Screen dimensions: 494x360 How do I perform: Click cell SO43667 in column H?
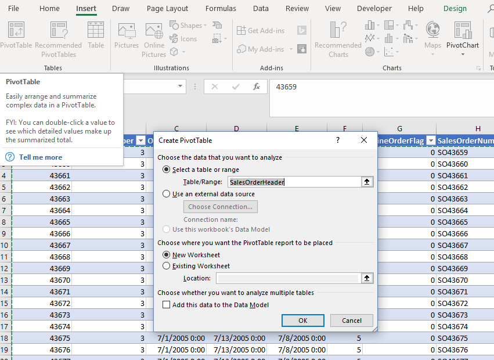[x=465, y=245]
